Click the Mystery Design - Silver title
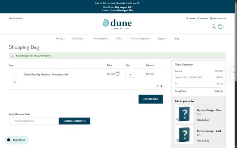This screenshot has height=148, width=237. click(x=209, y=110)
